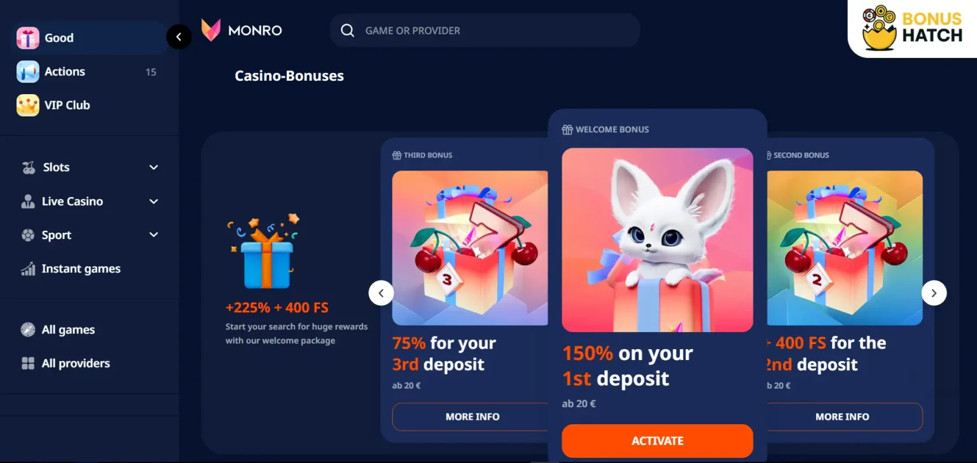Go to previous bonus in carousel

coord(381,293)
